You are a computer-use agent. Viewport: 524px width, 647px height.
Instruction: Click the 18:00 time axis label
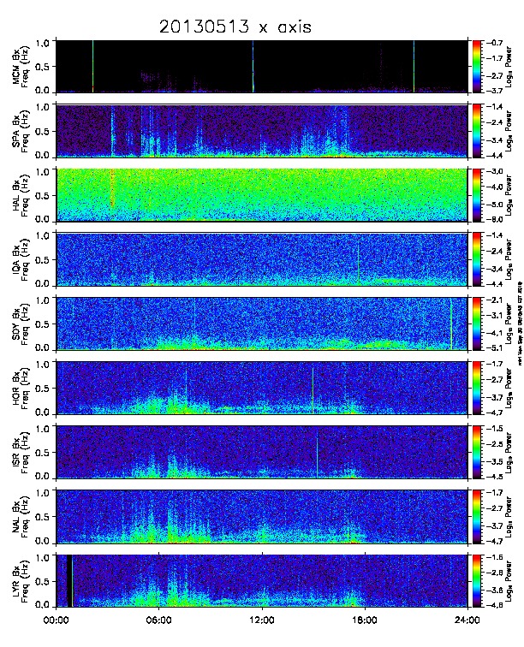365,620
